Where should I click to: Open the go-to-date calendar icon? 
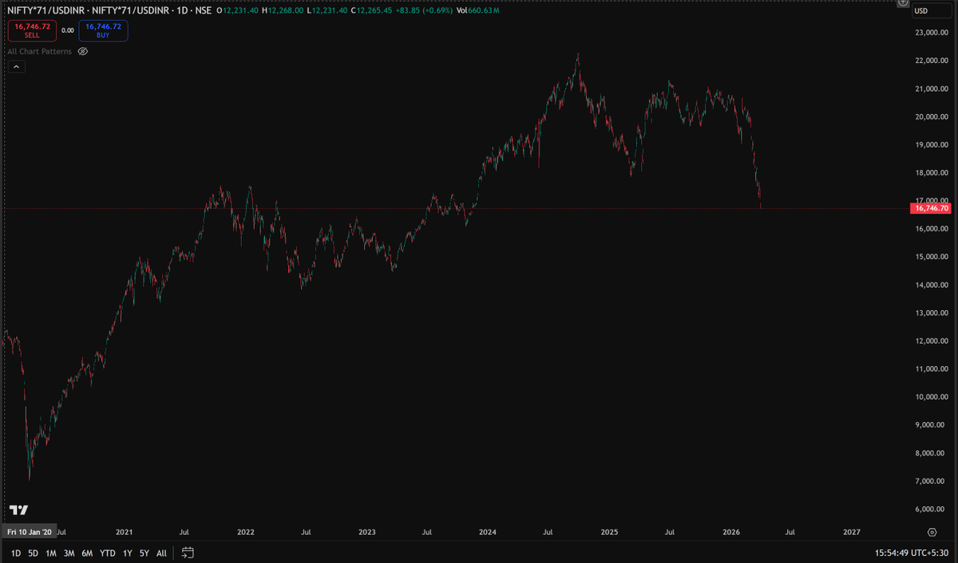pos(188,552)
